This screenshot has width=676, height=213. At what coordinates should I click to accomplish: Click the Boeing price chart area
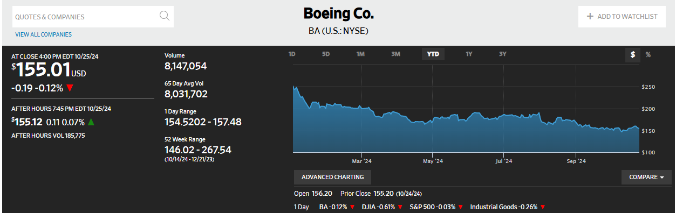click(x=466, y=110)
